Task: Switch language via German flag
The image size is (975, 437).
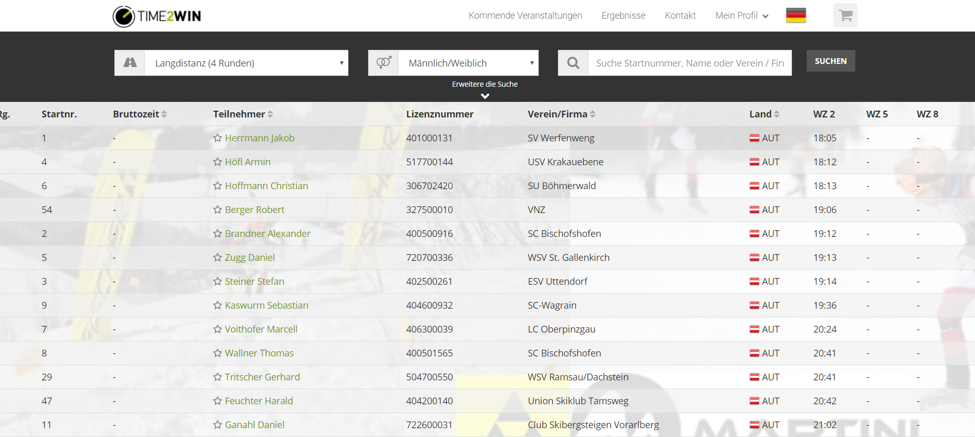Action: (796, 16)
